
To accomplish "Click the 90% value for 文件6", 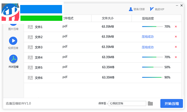I will (167, 77).
